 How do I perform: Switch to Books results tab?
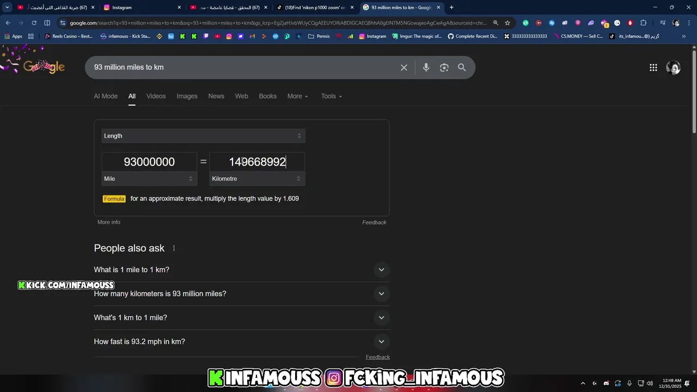click(x=267, y=96)
